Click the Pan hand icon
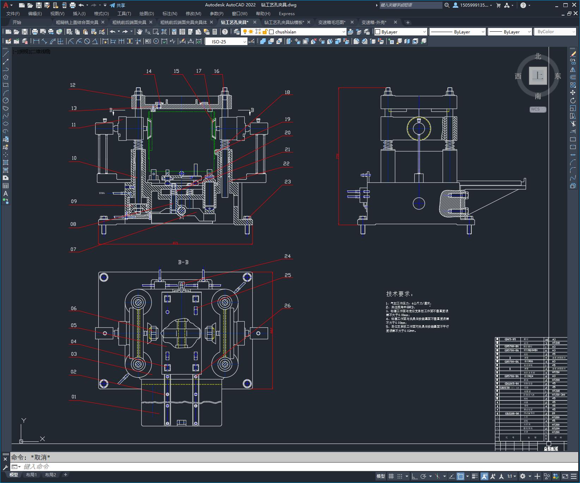 pos(140,32)
